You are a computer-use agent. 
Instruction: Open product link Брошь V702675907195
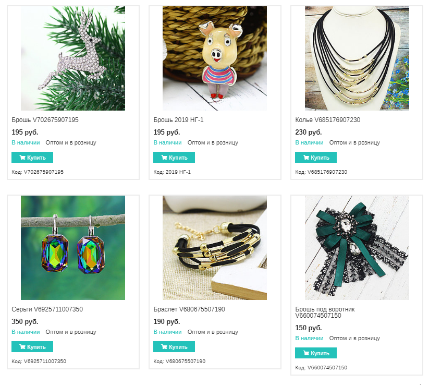click(45, 120)
